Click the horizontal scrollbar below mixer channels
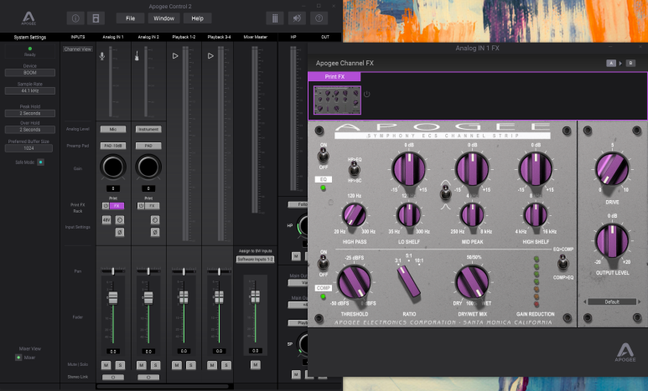This screenshot has width=648, height=391. pyautogui.click(x=162, y=387)
